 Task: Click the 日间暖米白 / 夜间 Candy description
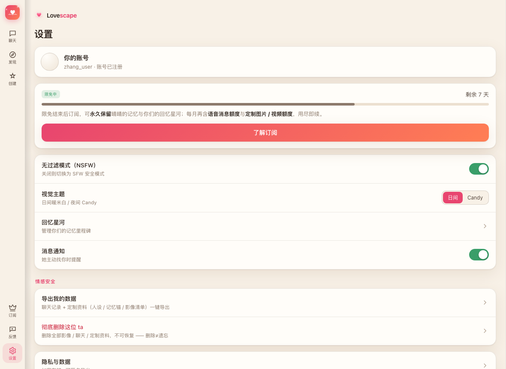tap(69, 203)
